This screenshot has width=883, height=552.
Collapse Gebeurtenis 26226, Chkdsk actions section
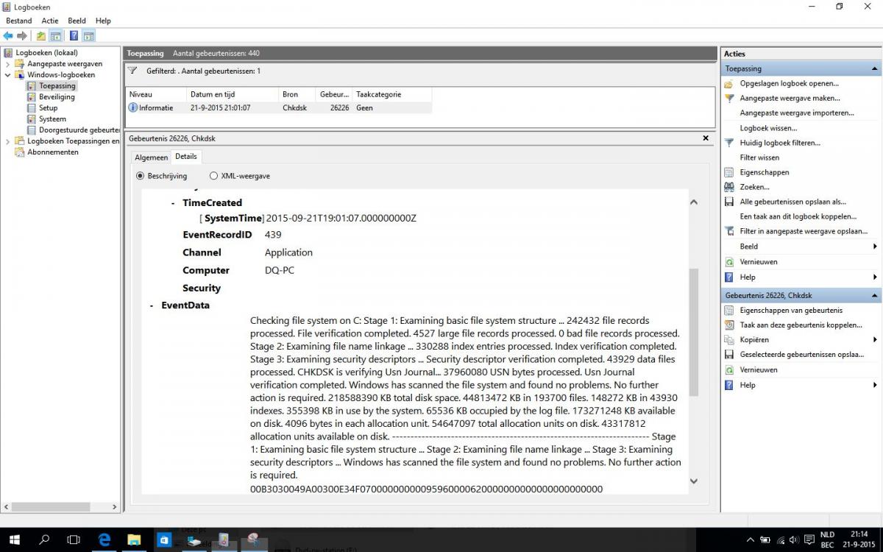tap(874, 295)
